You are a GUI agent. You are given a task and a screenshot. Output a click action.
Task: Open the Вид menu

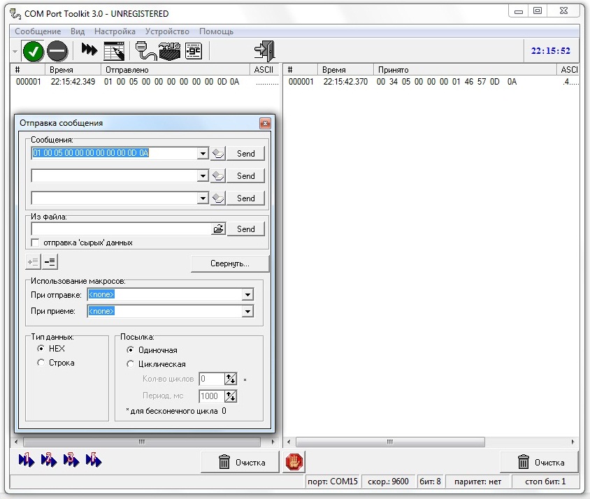click(78, 31)
